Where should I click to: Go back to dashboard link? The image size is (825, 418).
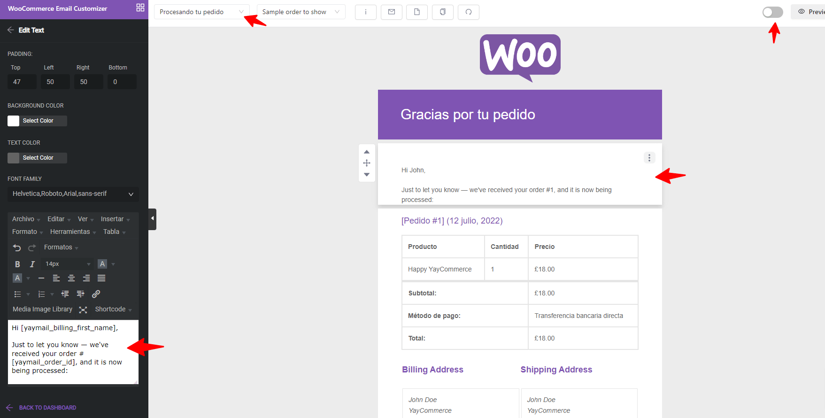(41, 408)
